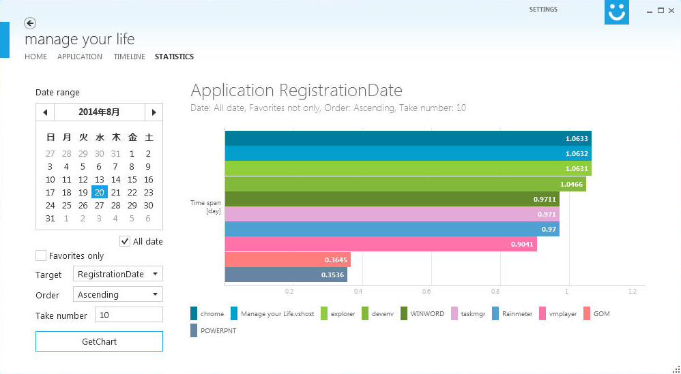This screenshot has height=374, width=681.
Task: Enable the Favorites only checkbox
Action: point(41,255)
